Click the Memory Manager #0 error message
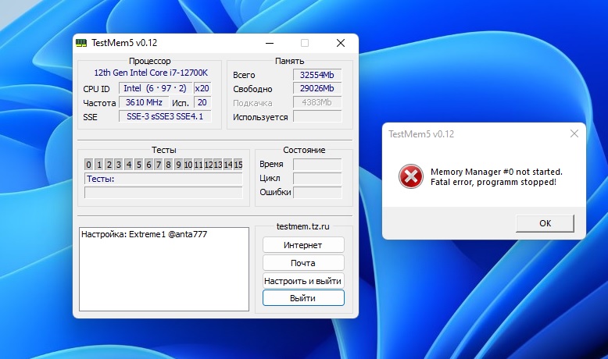608x359 pixels. point(496,176)
